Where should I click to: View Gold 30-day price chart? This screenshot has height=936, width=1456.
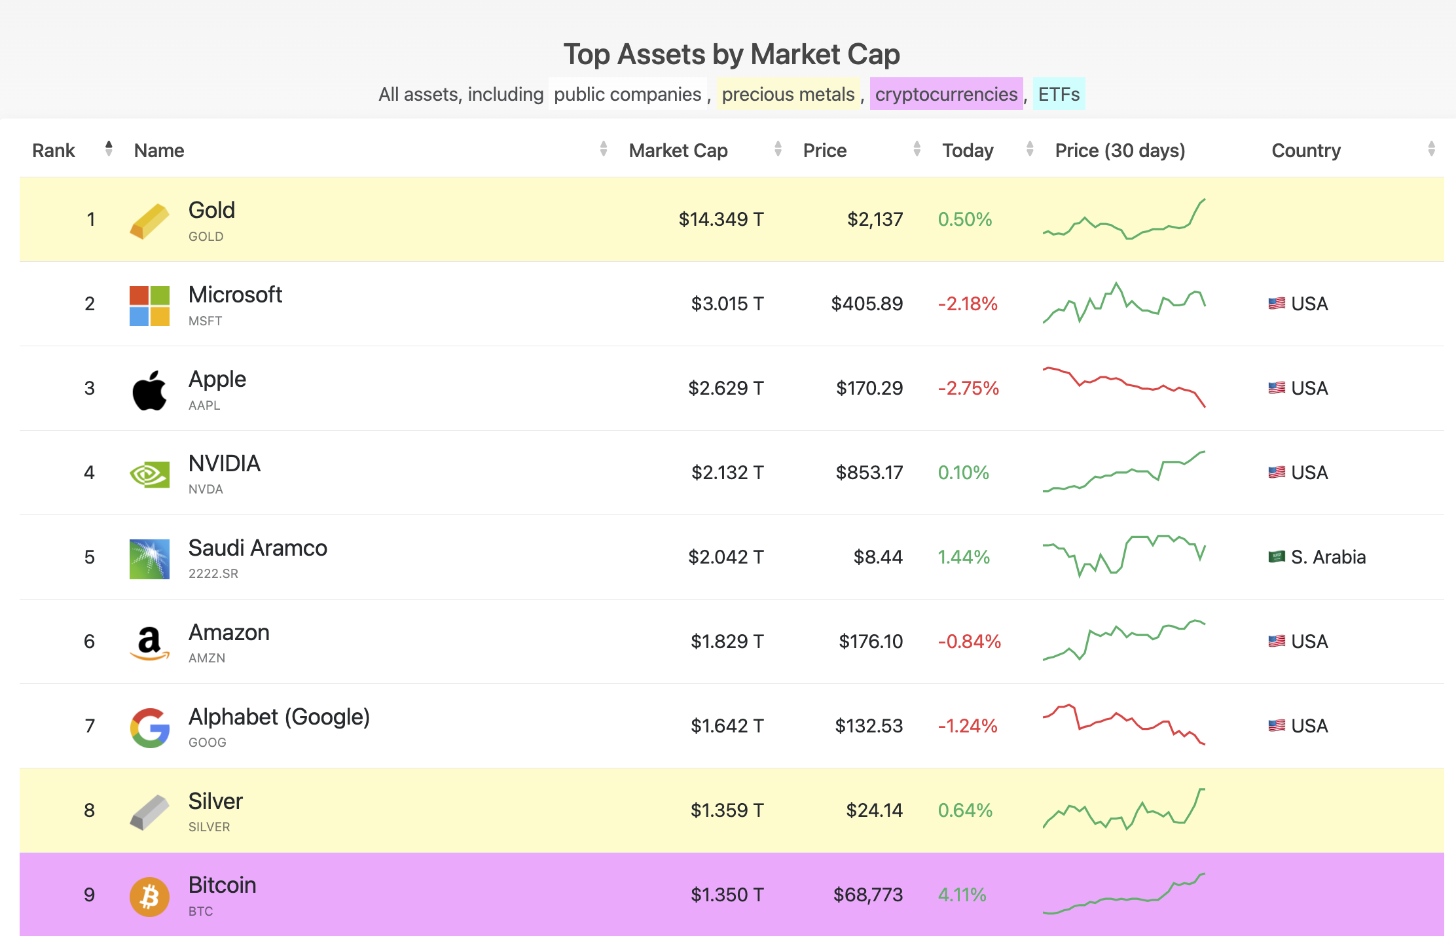click(1124, 219)
